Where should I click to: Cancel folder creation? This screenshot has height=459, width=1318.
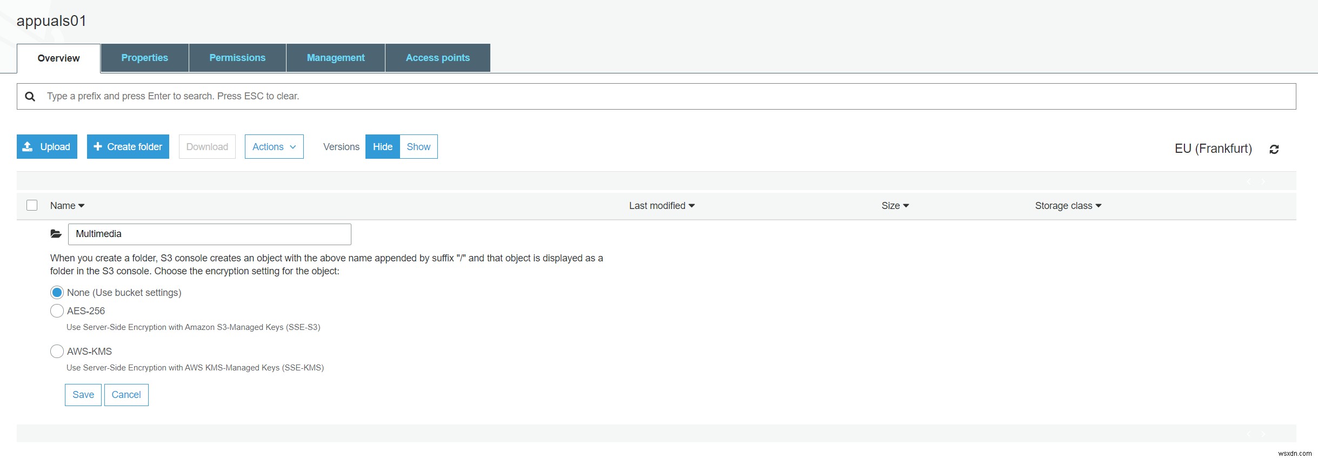[x=126, y=395]
